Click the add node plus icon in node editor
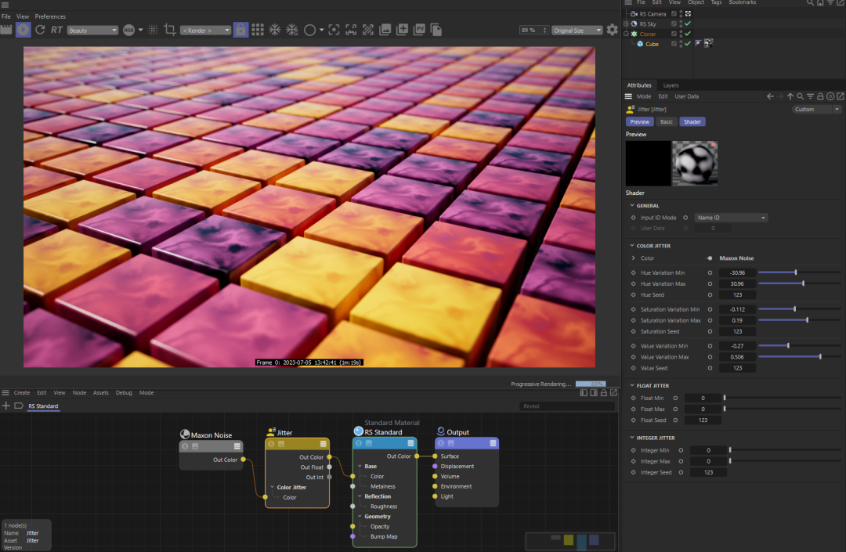This screenshot has height=552, width=846. pyautogui.click(x=6, y=406)
